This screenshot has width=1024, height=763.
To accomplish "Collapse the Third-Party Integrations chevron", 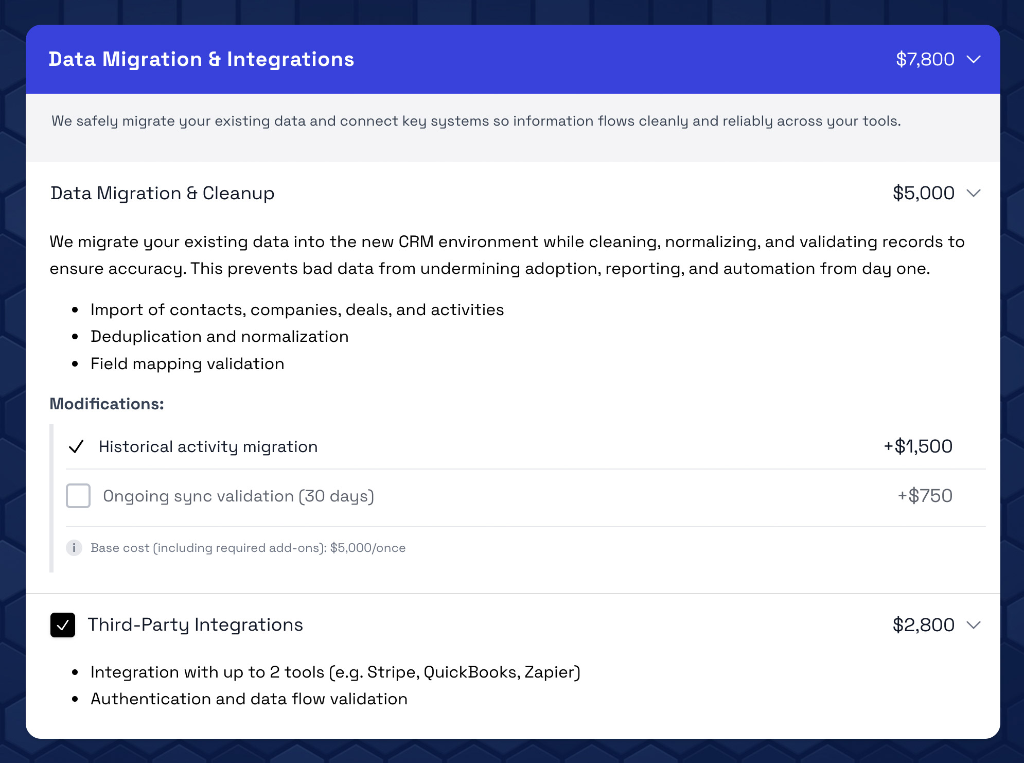I will [973, 625].
